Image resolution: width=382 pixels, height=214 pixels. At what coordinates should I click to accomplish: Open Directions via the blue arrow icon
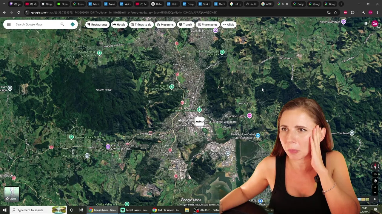[x=73, y=24]
